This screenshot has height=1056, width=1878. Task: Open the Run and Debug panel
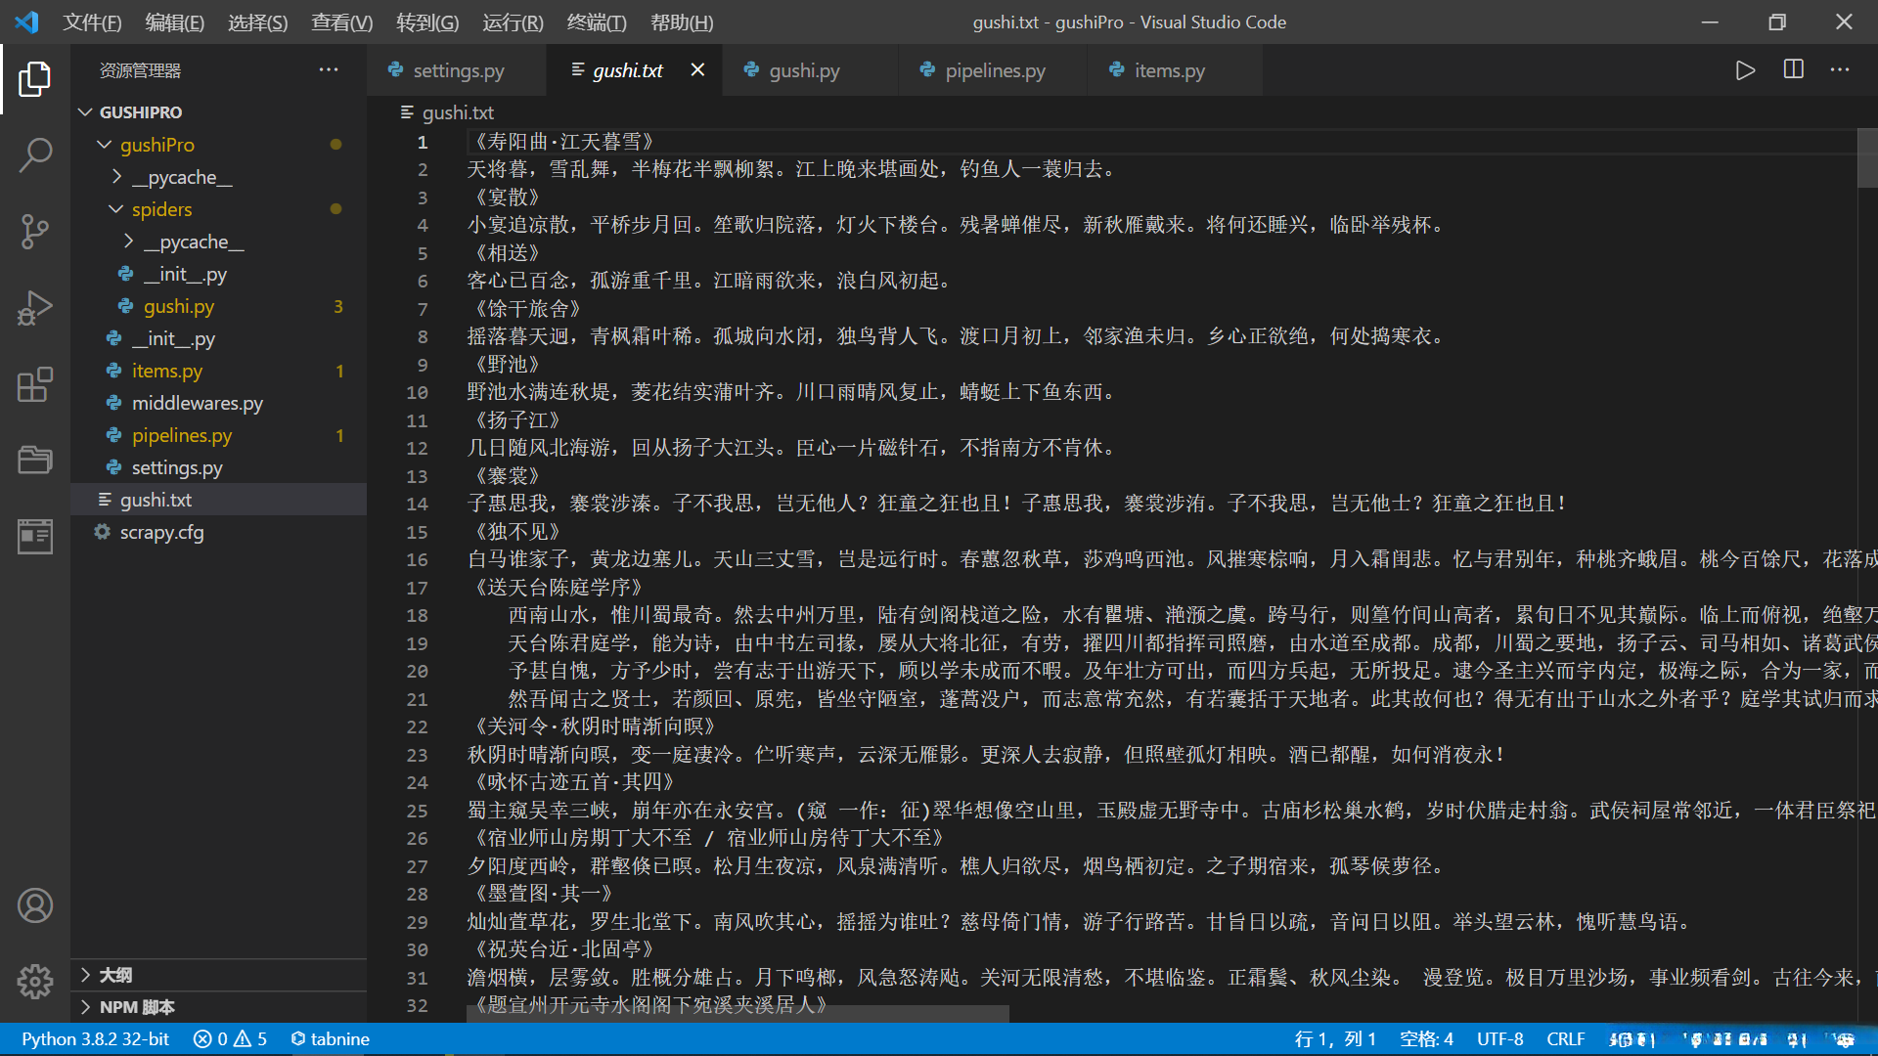[x=34, y=307]
